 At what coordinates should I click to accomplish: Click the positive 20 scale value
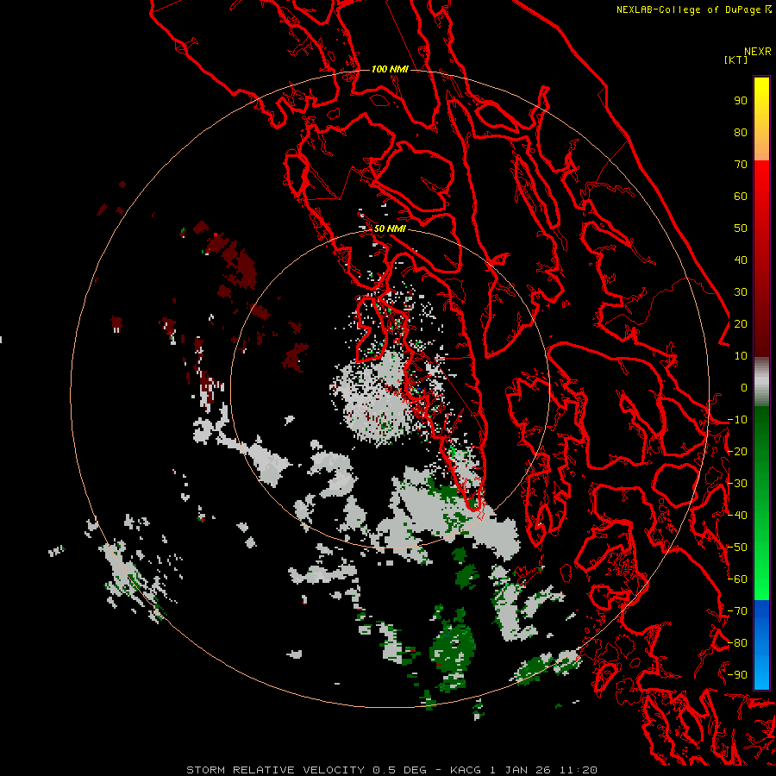[741, 324]
